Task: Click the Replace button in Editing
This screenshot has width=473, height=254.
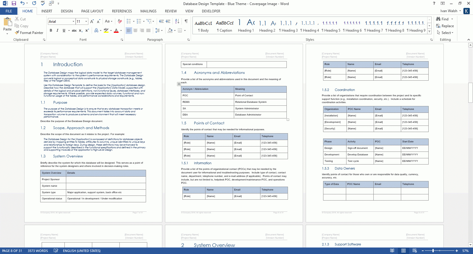Action: (x=445, y=26)
